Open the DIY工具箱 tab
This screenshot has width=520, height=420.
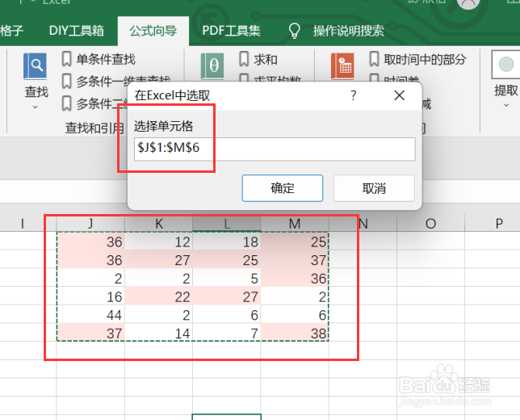click(77, 31)
